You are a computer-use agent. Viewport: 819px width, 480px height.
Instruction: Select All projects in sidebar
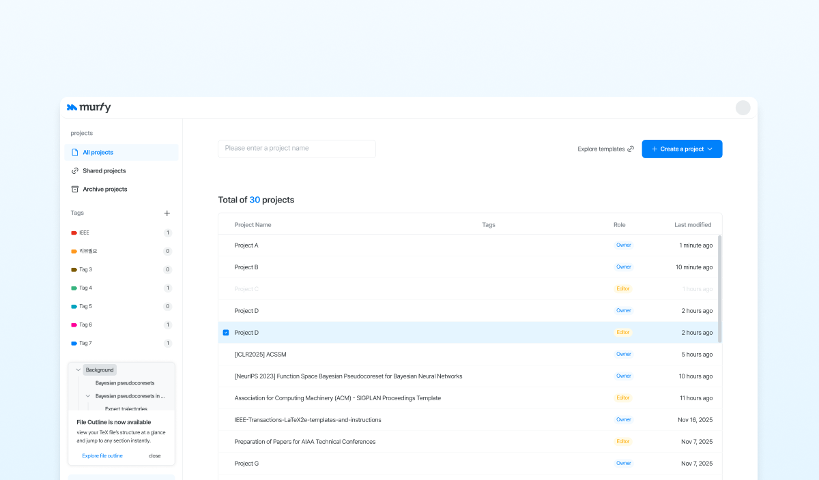pyautogui.click(x=121, y=153)
